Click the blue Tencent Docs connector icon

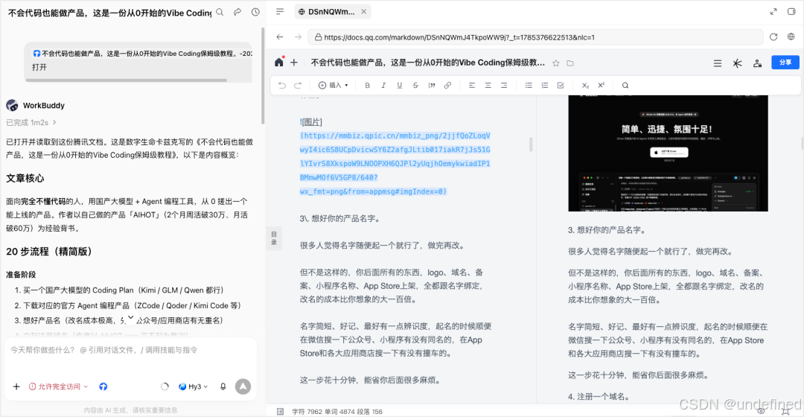coord(103,386)
